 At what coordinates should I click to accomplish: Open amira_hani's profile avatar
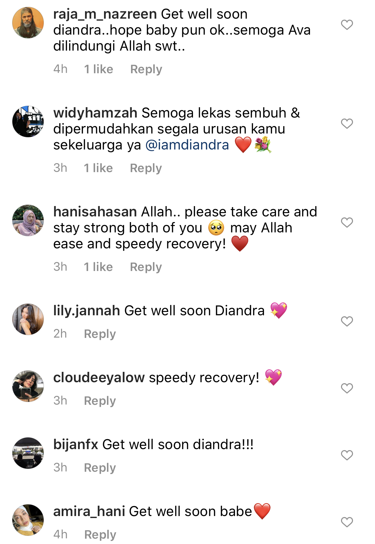pyautogui.click(x=28, y=520)
